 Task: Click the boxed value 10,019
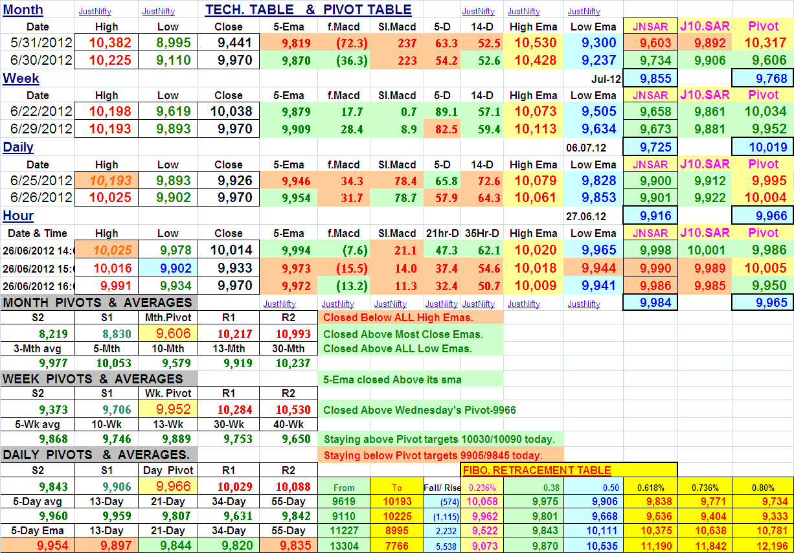[x=762, y=147]
